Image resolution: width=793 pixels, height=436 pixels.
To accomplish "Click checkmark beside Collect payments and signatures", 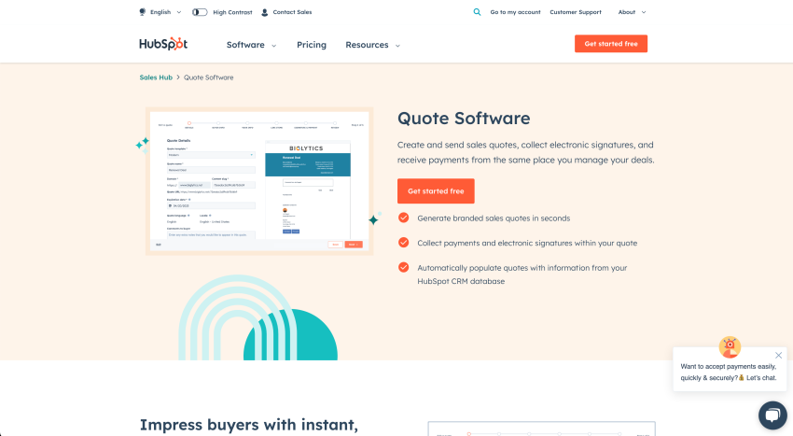I will click(x=404, y=243).
